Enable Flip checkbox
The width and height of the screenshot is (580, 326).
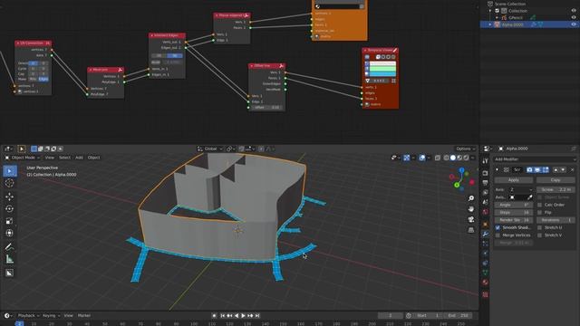[x=540, y=213]
